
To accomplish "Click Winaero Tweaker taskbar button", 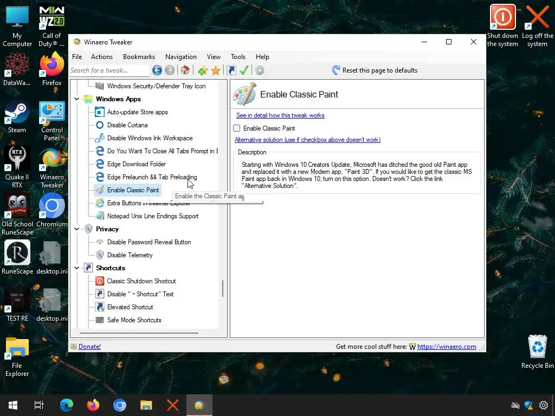I will tap(199, 405).
